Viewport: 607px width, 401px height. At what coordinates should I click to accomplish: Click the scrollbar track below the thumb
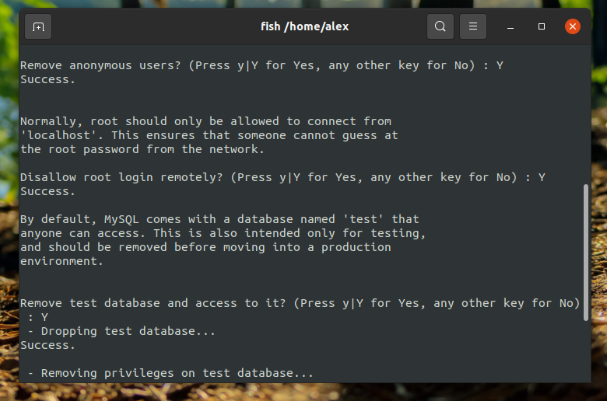pyautogui.click(x=586, y=351)
